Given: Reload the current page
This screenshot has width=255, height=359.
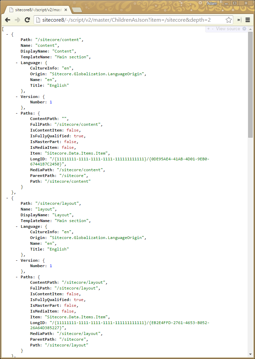Looking at the screenshot, I should [27, 20].
